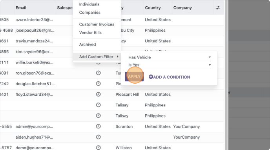Choose the Customer Invoices filter
This screenshot has height=150, width=270.
tap(97, 24)
